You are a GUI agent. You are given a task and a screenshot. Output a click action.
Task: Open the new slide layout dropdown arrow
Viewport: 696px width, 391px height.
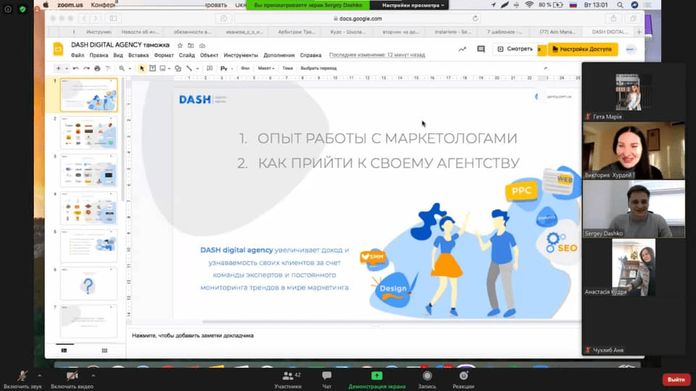[x=67, y=69]
